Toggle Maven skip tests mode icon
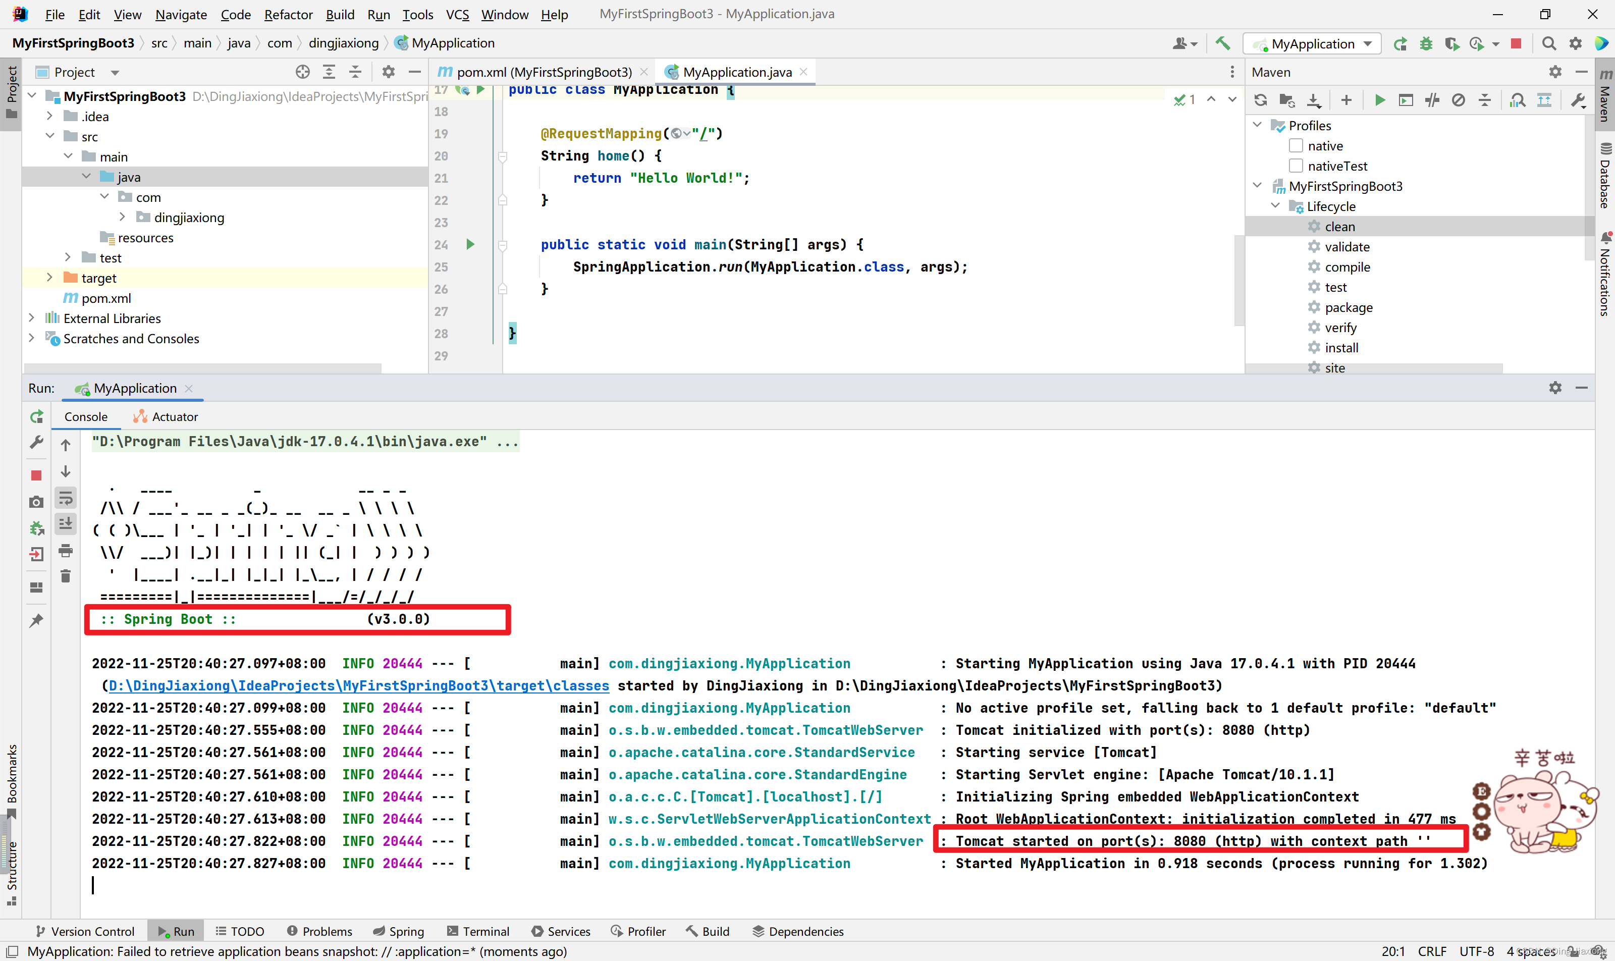1615x961 pixels. (1458, 100)
